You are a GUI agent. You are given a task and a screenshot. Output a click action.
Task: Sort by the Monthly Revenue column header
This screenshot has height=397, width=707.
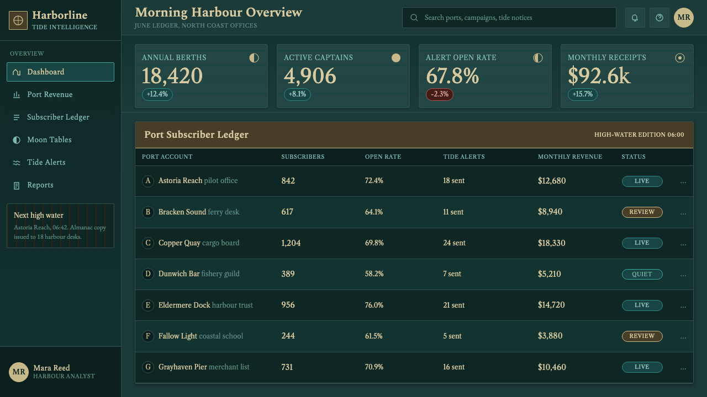[x=570, y=157]
